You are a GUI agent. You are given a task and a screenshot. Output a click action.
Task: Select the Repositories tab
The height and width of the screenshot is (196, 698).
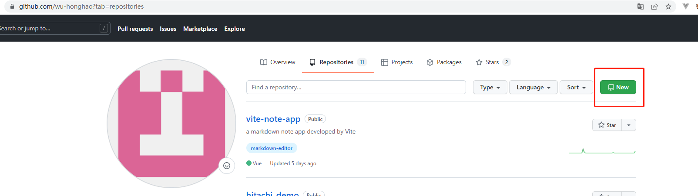point(338,62)
